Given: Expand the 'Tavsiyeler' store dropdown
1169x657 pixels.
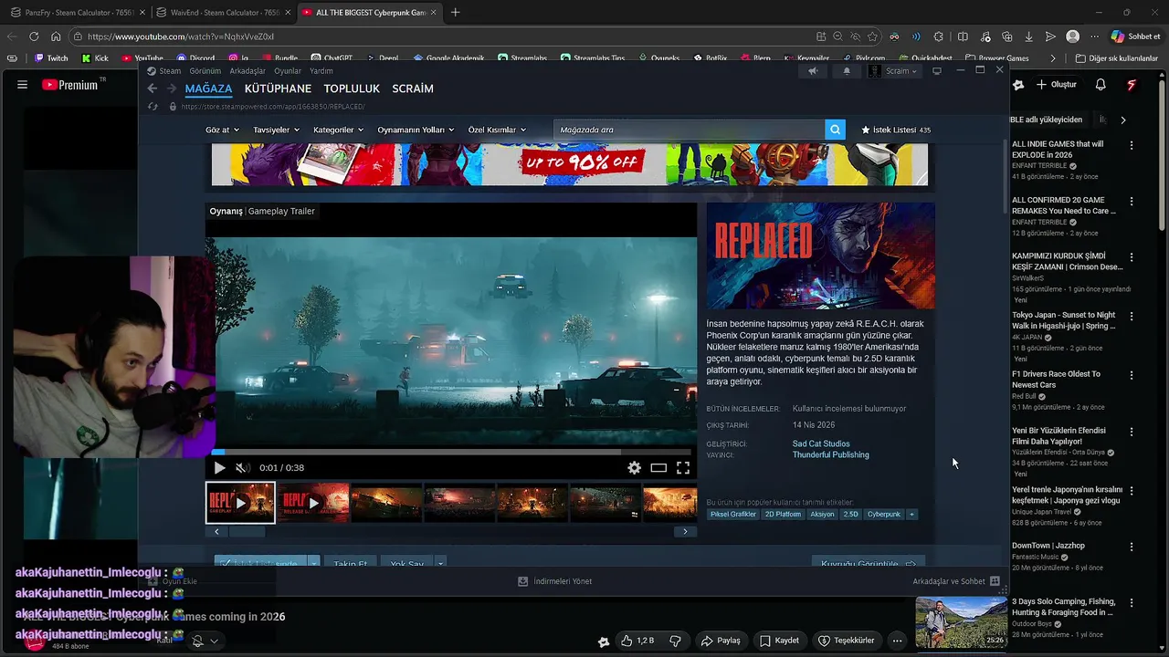Looking at the screenshot, I should pyautogui.click(x=276, y=130).
